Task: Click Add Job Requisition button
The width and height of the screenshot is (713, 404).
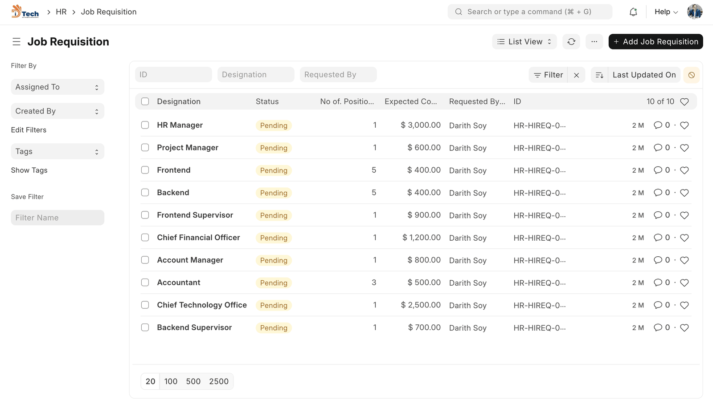Action: pyautogui.click(x=656, y=42)
